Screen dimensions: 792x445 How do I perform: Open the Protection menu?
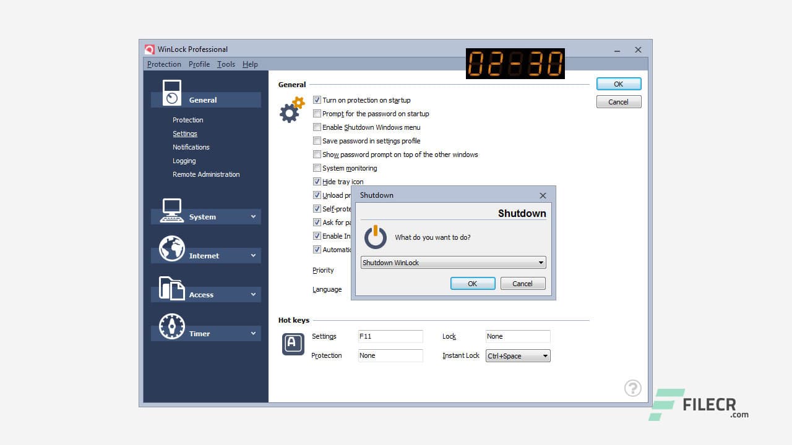point(163,64)
